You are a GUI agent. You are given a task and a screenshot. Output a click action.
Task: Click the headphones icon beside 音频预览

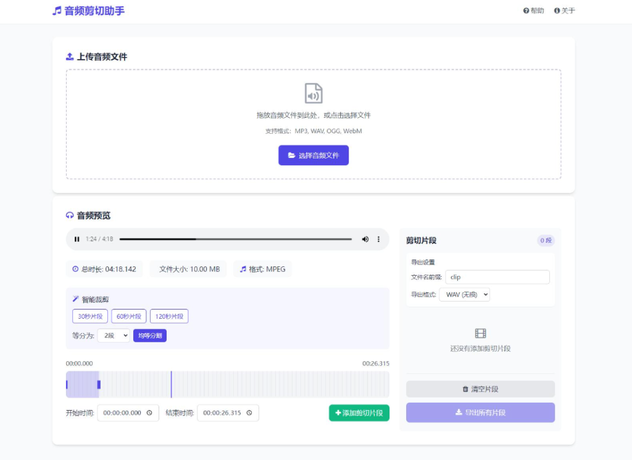[x=69, y=215]
